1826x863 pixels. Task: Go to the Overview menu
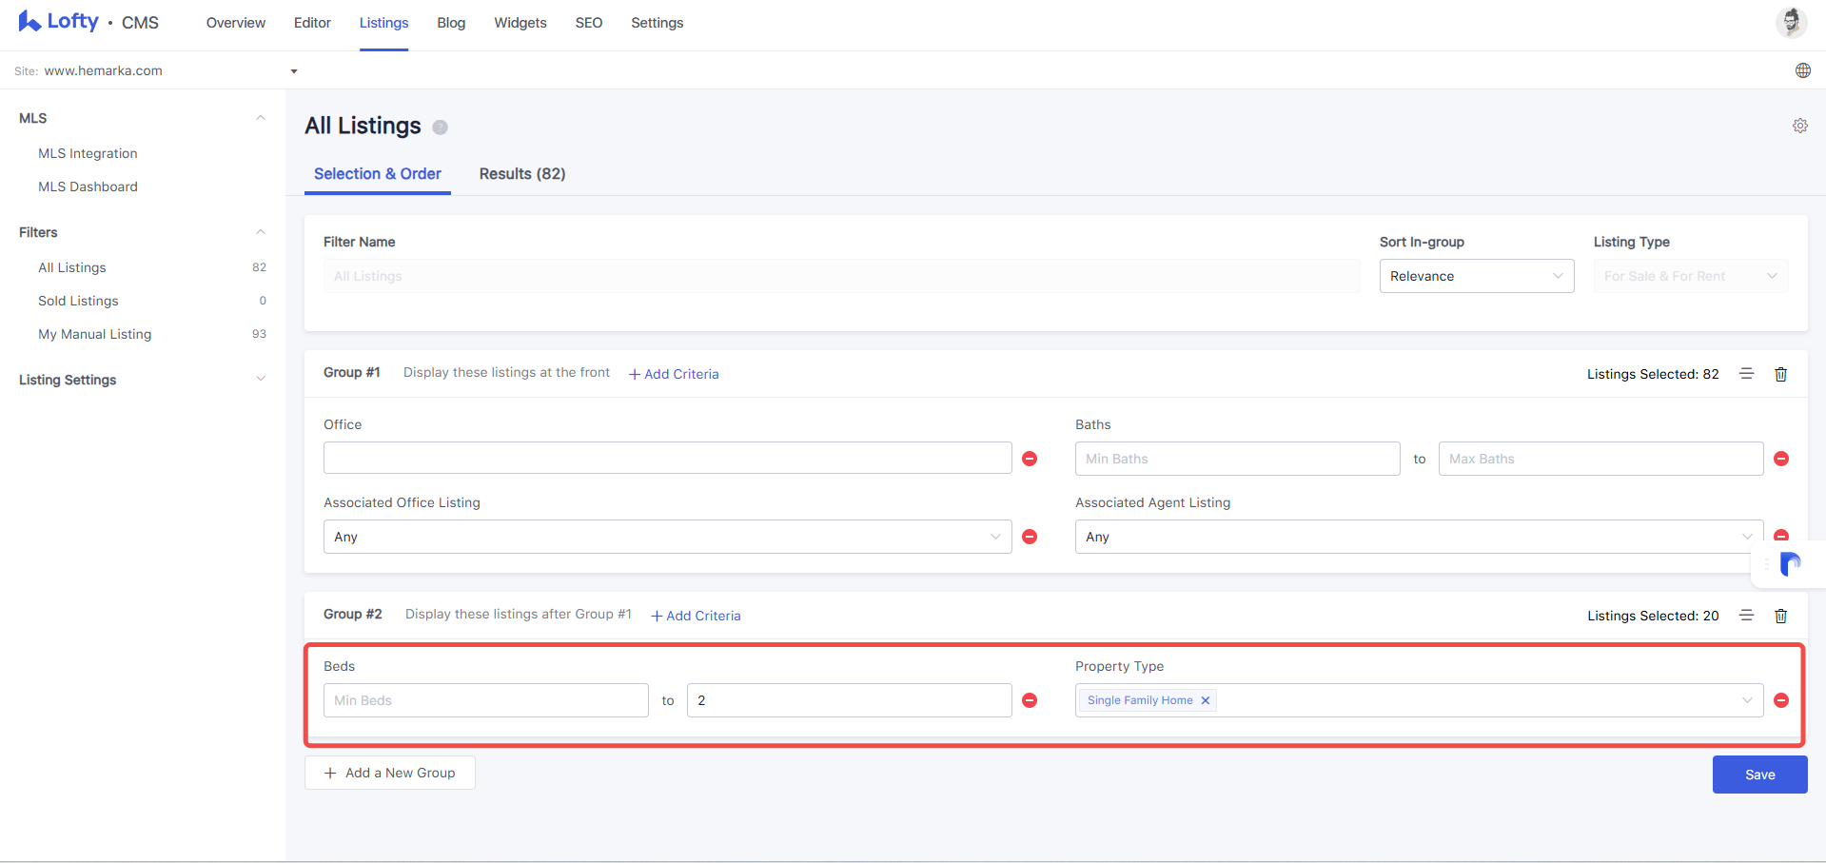[236, 23]
